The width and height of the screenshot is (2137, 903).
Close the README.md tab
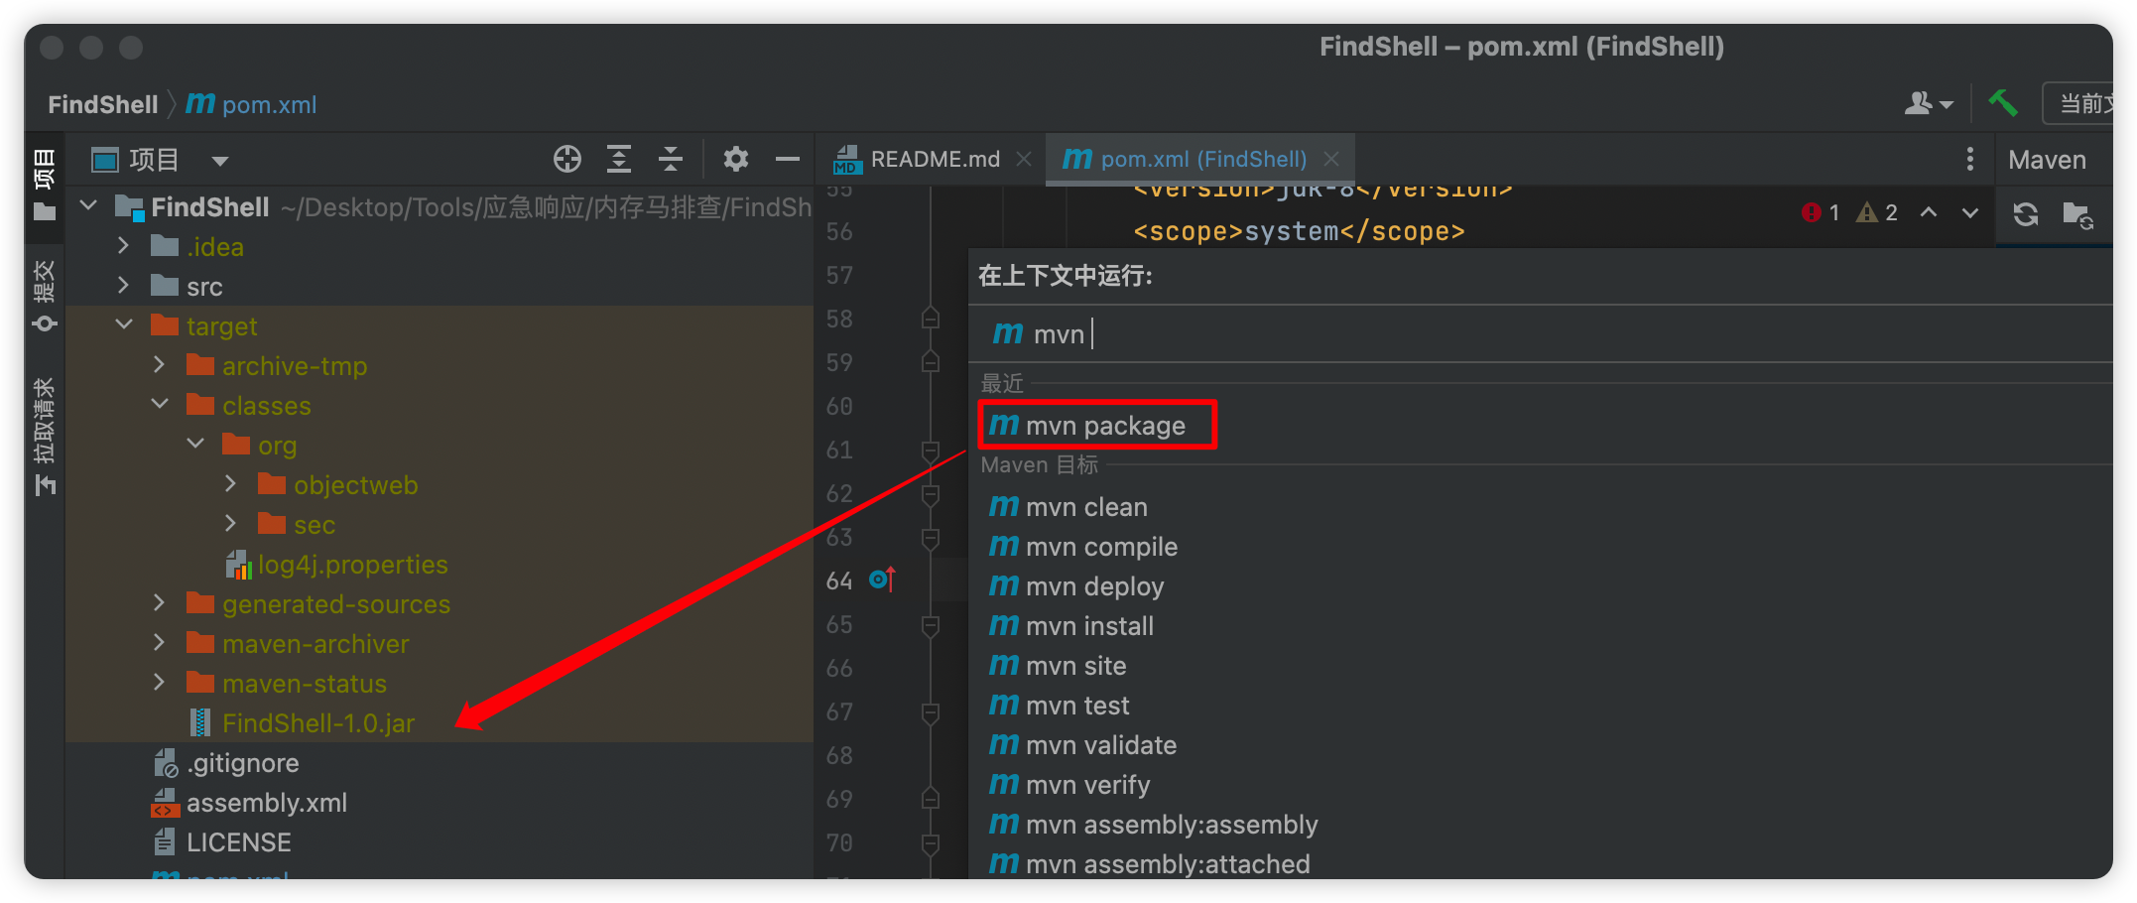click(1024, 159)
